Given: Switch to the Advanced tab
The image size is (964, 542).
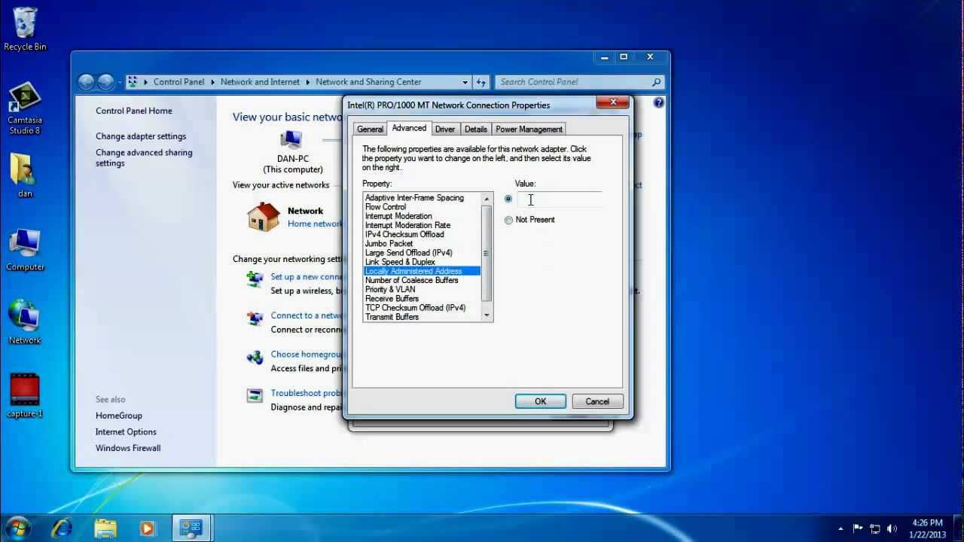Looking at the screenshot, I should tap(409, 128).
